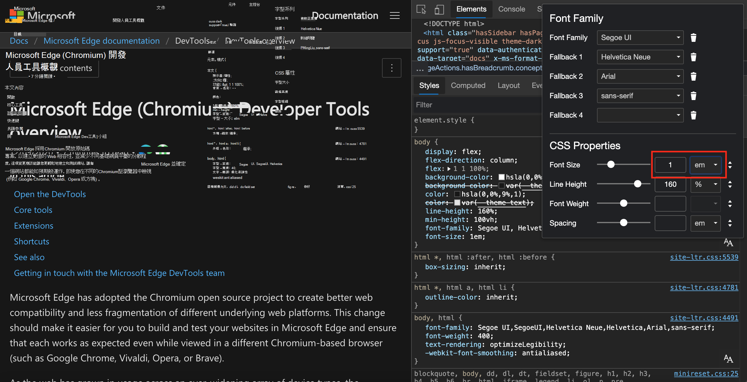Viewport: 747px width, 382px height.
Task: Click the Open the DevTools link
Action: [x=50, y=193]
